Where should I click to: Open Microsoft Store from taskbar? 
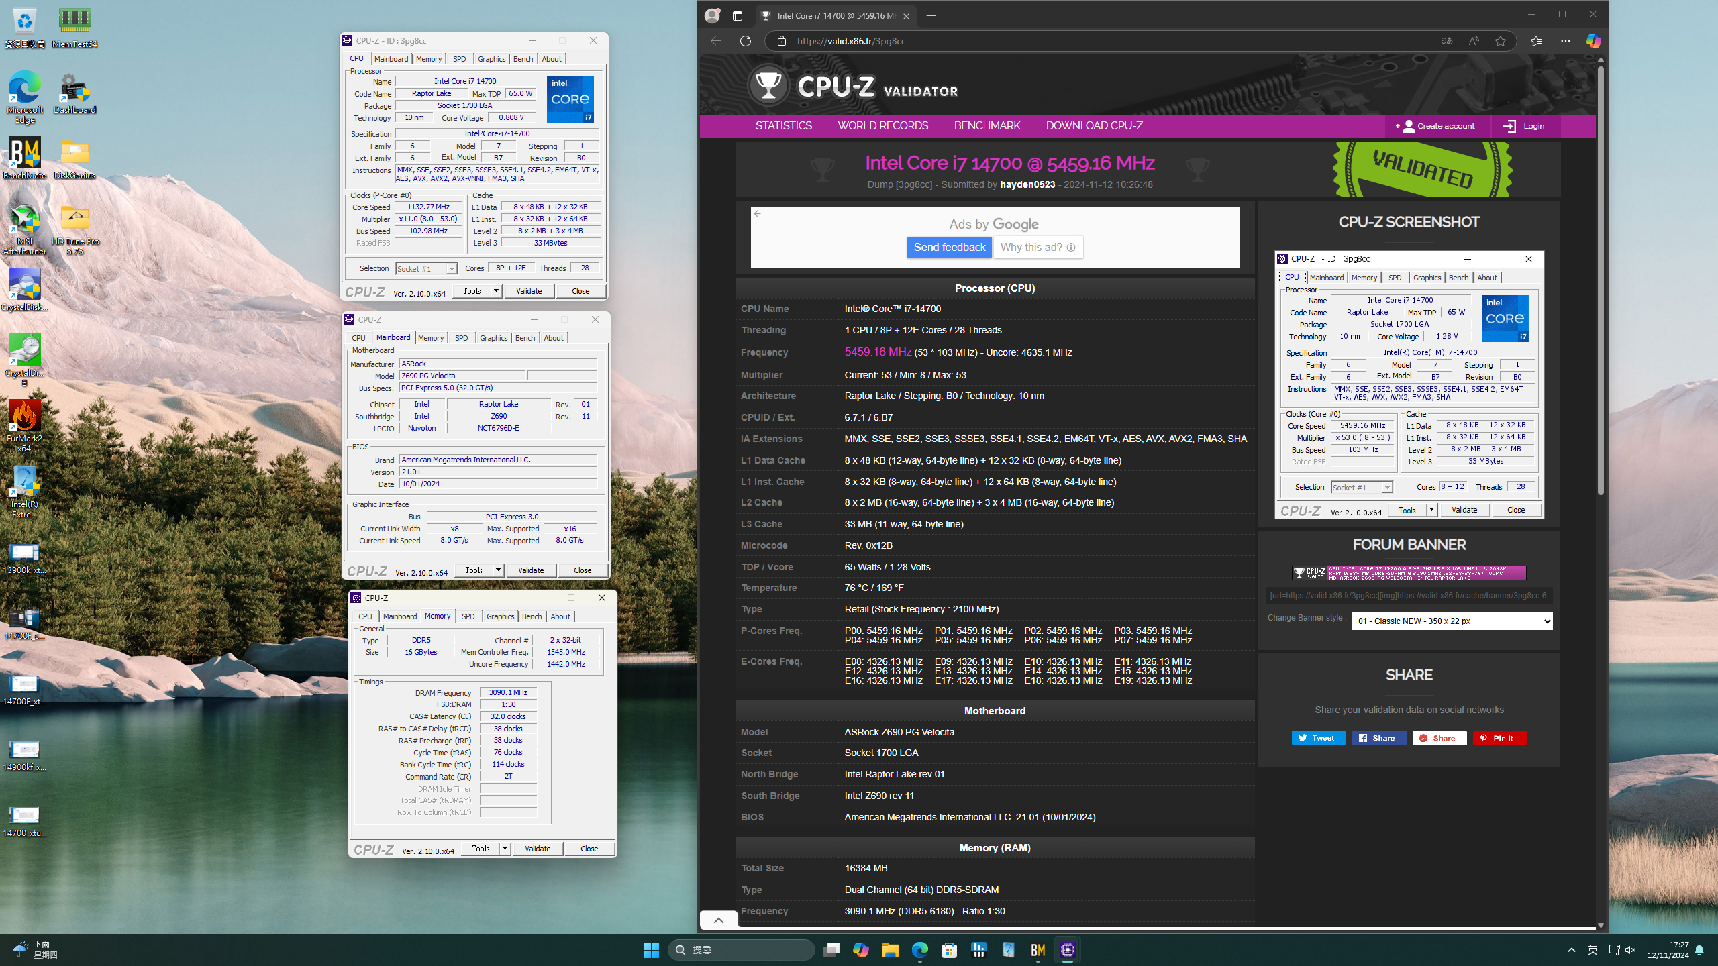tap(950, 950)
